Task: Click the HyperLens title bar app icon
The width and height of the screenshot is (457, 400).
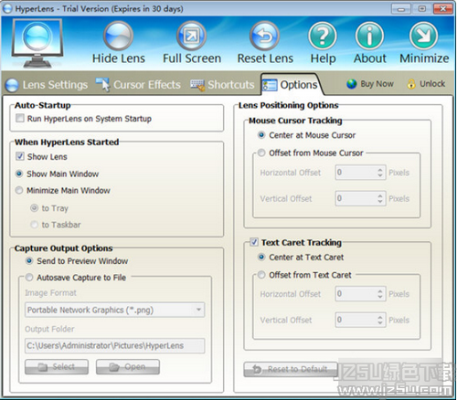Action: tap(7, 8)
